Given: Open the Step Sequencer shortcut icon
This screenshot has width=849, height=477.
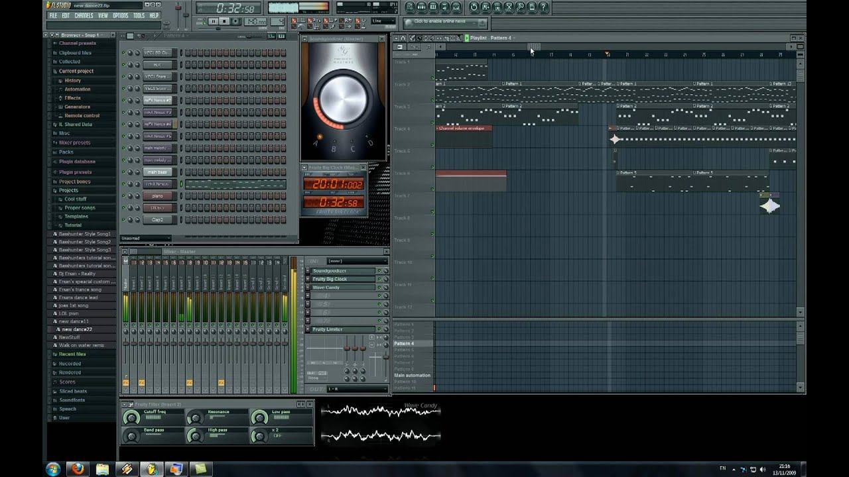Looking at the screenshot, I should [x=422, y=7].
